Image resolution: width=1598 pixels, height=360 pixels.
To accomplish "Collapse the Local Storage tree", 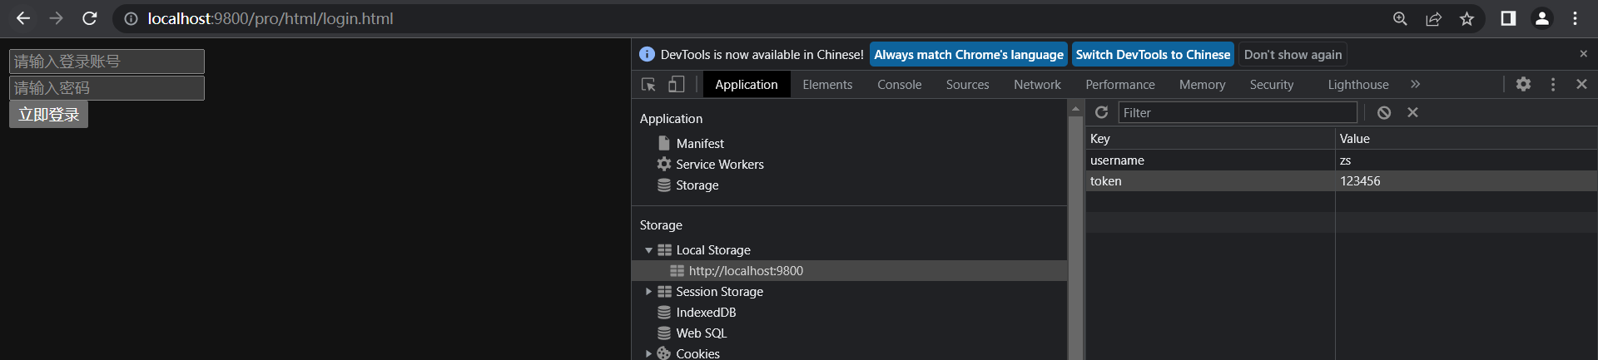I will (x=648, y=250).
